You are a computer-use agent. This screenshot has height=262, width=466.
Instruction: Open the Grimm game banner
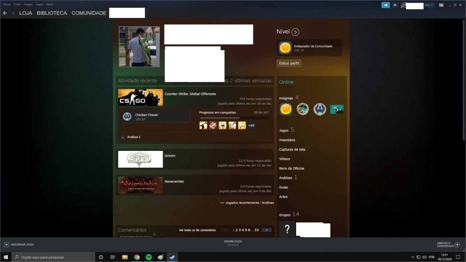pos(140,159)
